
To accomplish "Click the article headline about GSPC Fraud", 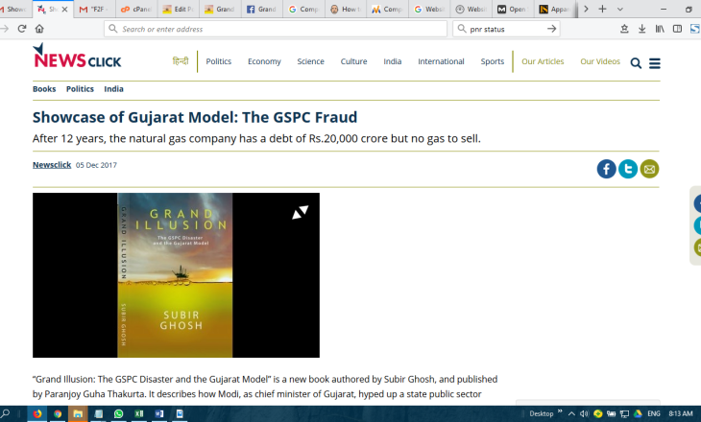I will 195,117.
